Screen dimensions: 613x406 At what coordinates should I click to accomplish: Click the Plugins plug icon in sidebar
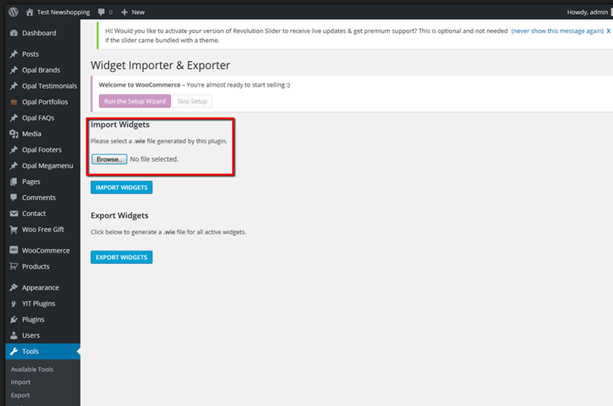(13, 320)
